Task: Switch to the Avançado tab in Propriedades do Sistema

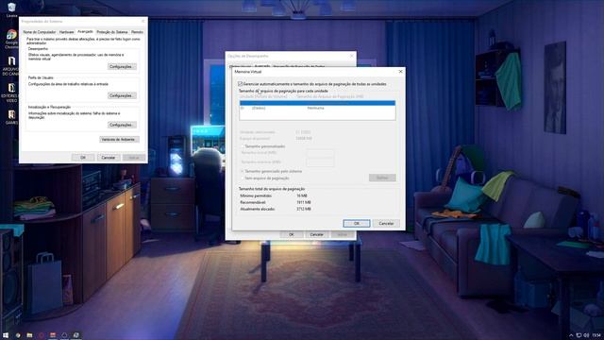Action: click(85, 31)
